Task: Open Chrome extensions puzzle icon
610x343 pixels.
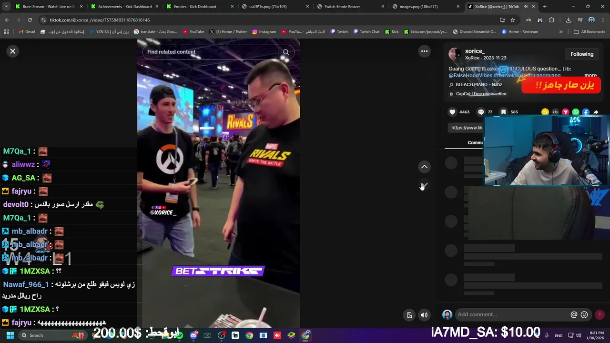Action: click(551, 20)
